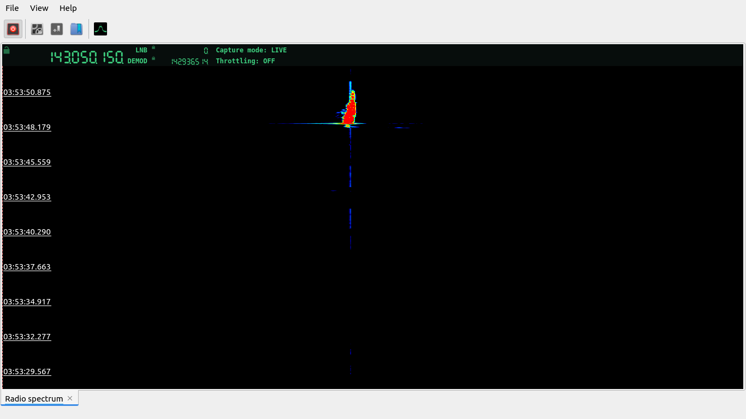Click timestamp 03:53:50.875
The height and width of the screenshot is (419, 746).
point(27,92)
